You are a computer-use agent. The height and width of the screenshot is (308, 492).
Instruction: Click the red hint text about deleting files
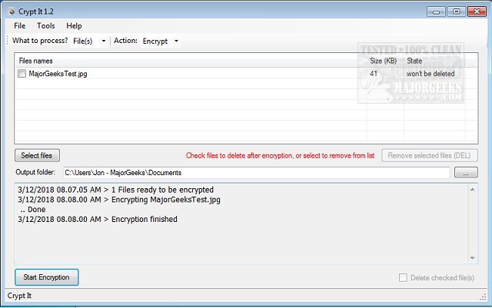pos(280,156)
